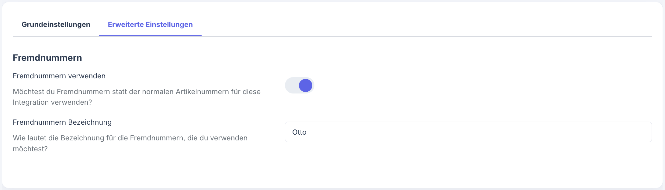This screenshot has height=190, width=665.
Task: Click the Fremdnummern Bezeichnung label
Action: tap(62, 122)
